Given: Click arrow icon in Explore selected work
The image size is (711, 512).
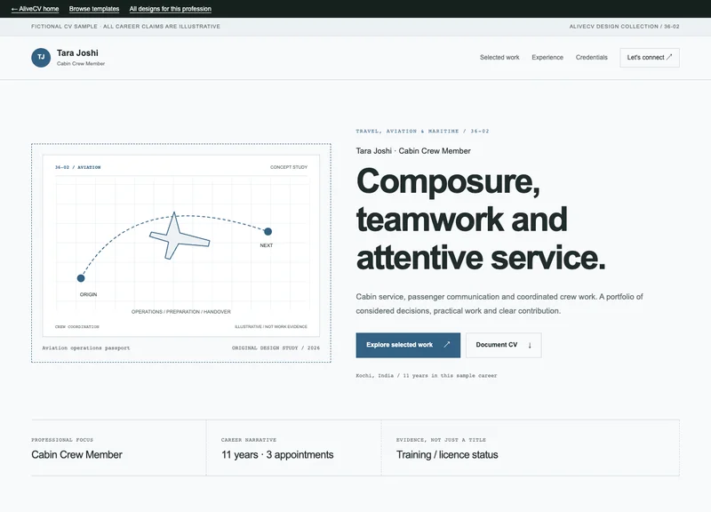Looking at the screenshot, I should [447, 345].
